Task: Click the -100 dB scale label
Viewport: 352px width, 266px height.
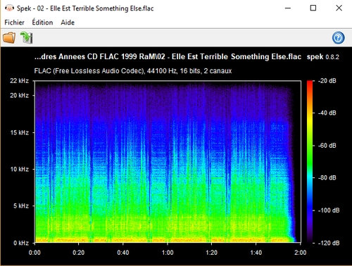Action: pyautogui.click(x=329, y=210)
